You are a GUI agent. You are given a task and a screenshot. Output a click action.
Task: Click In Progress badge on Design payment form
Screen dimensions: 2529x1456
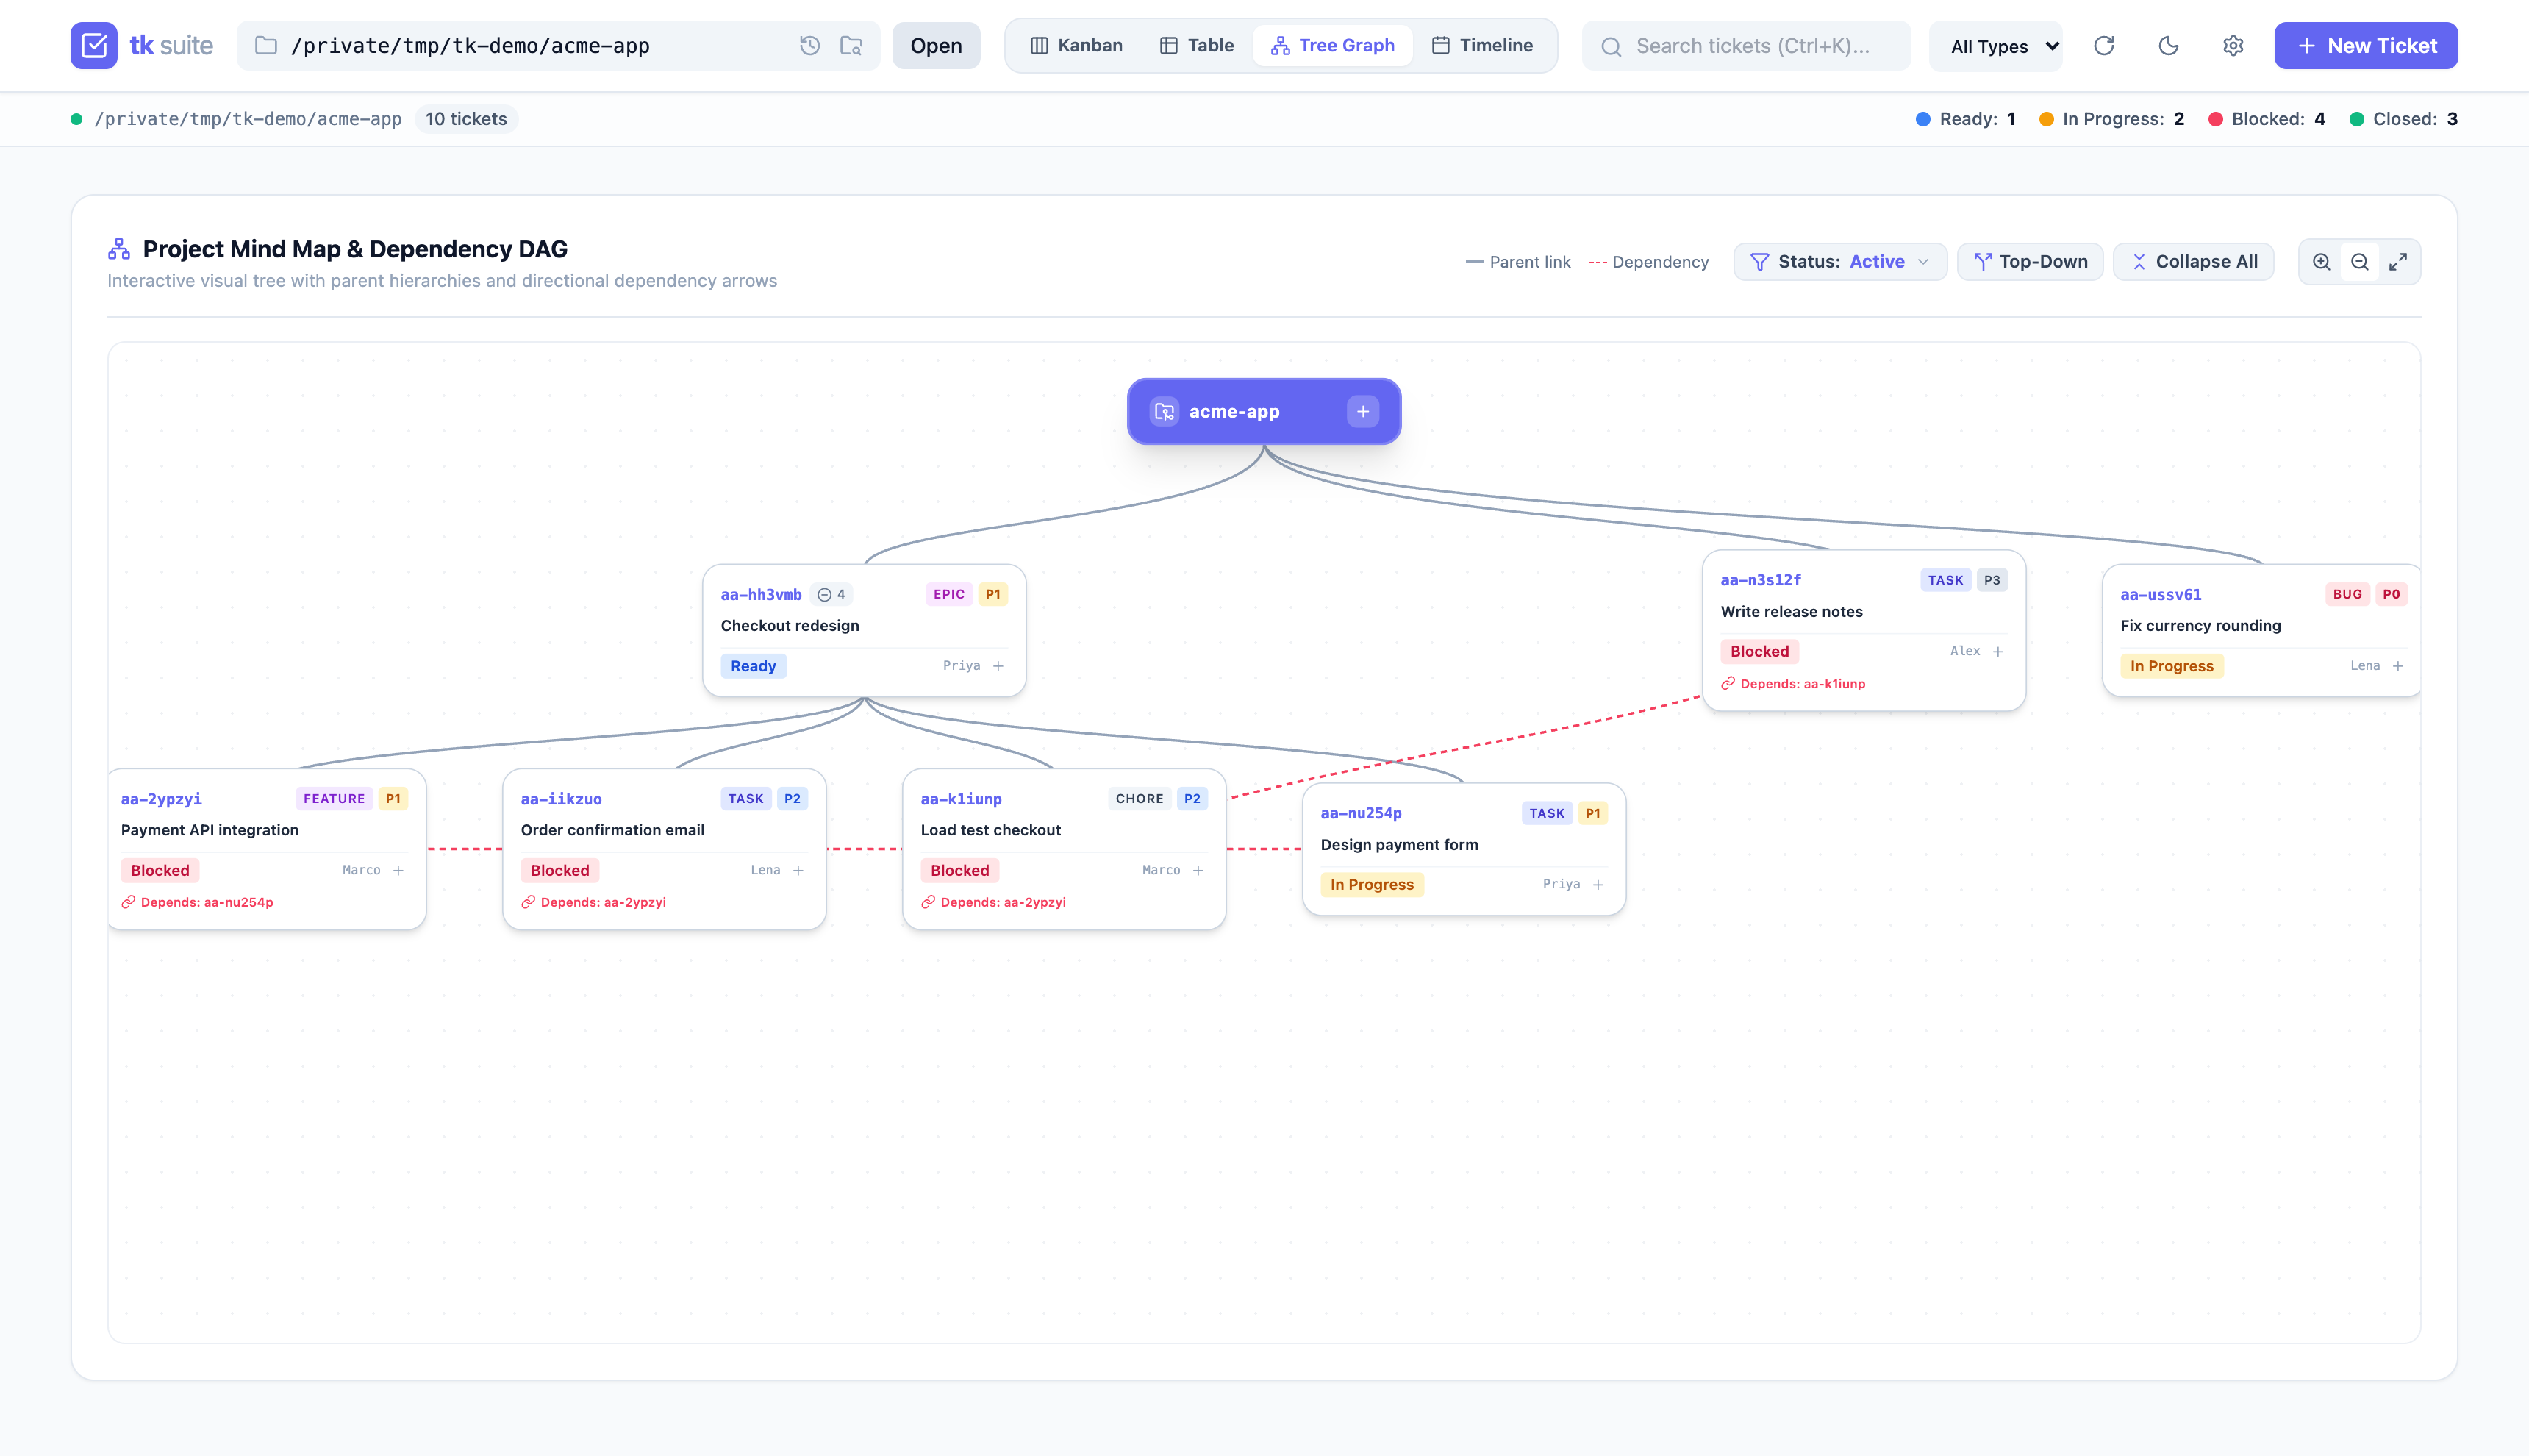1371,885
